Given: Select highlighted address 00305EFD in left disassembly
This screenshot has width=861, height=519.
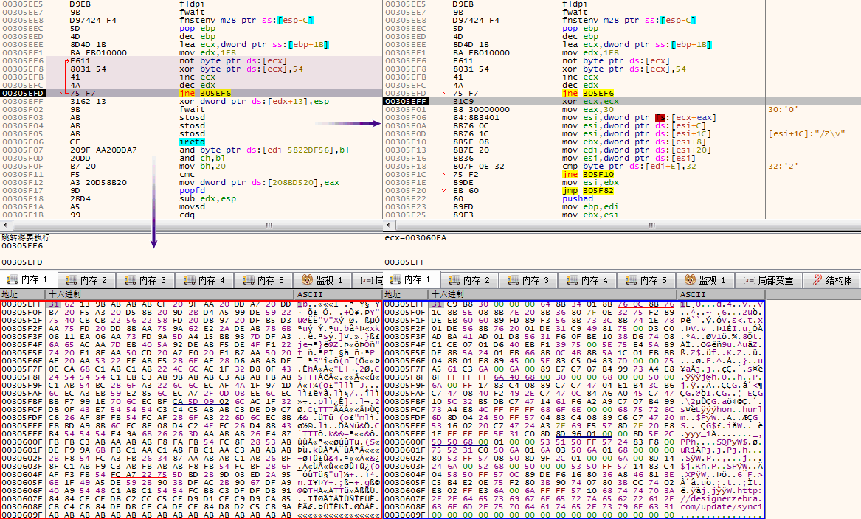Looking at the screenshot, I should [x=23, y=94].
